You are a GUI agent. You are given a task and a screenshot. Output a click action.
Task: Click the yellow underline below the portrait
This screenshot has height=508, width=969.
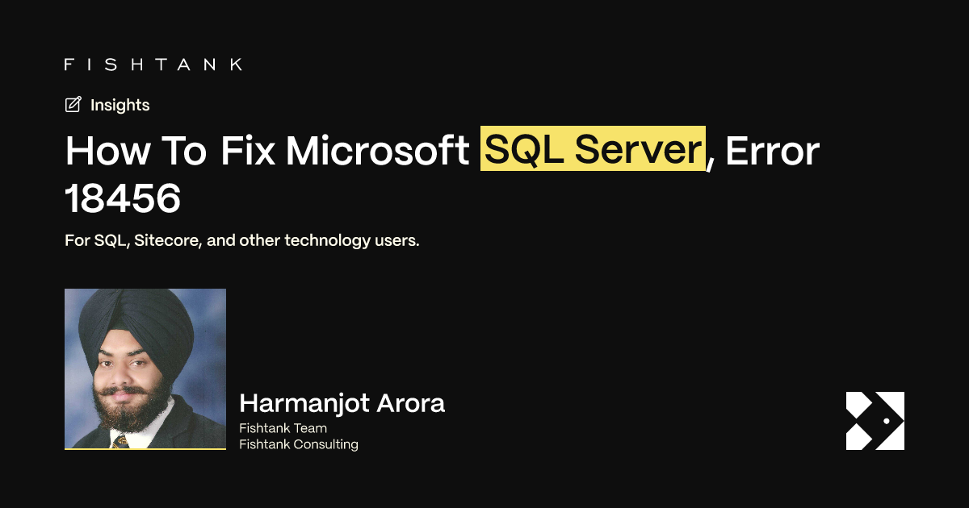pos(145,448)
